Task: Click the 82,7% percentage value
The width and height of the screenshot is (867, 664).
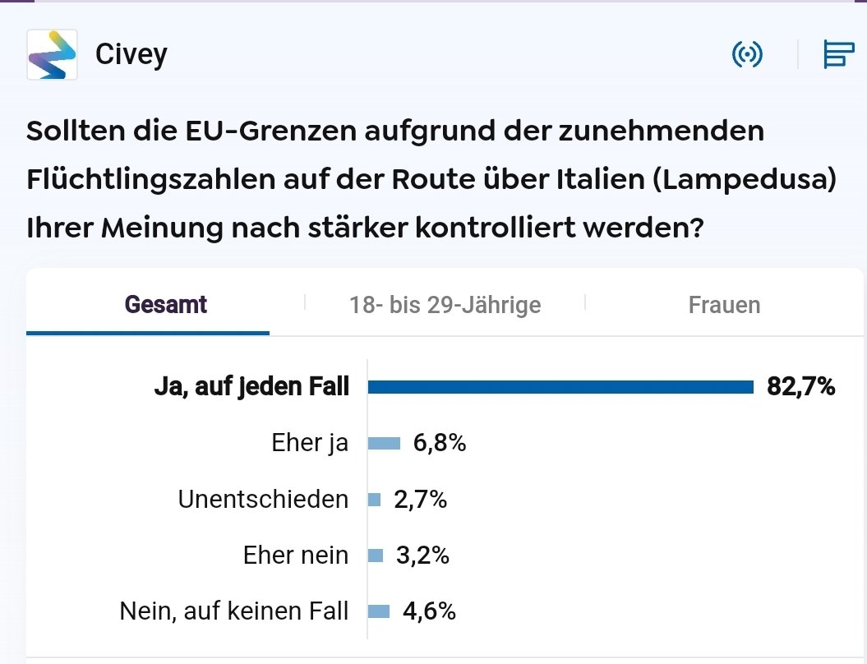Action: point(800,386)
